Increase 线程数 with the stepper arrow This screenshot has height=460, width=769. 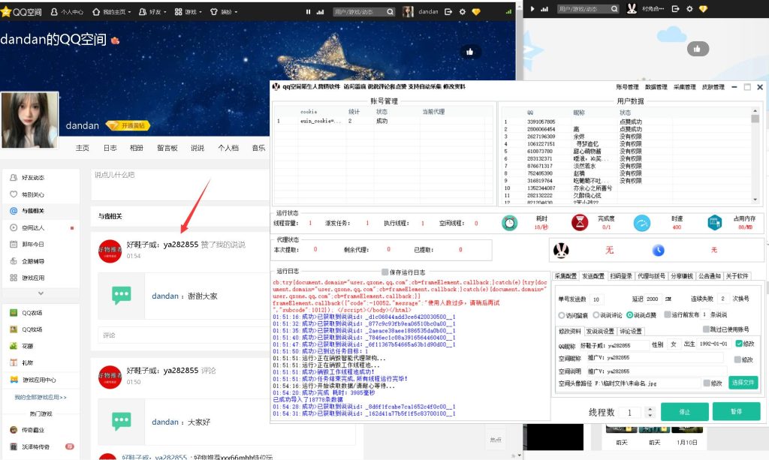click(650, 407)
